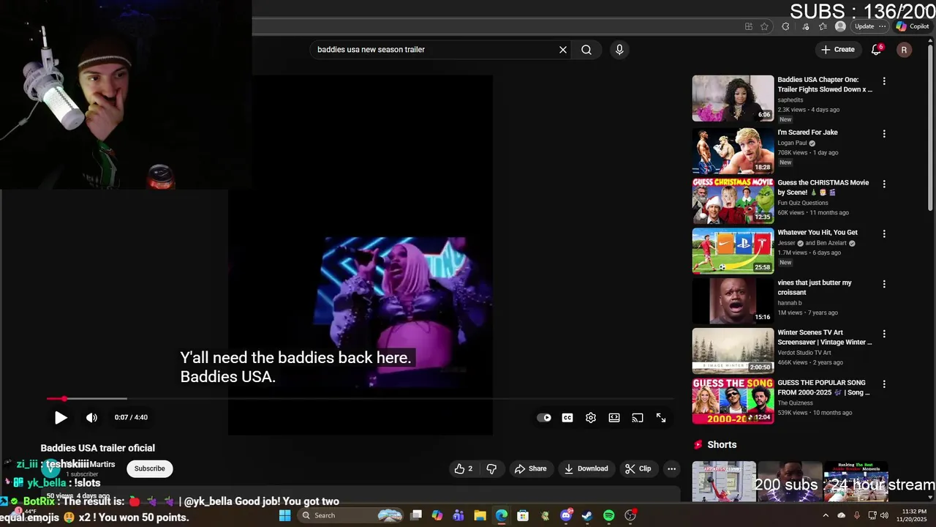Screen dimensions: 936x527
Task: Click the Share button
Action: click(x=530, y=468)
